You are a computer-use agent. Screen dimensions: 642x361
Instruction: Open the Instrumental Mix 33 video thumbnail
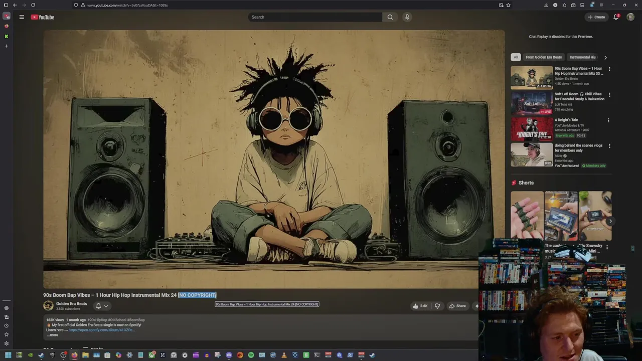coord(532,78)
